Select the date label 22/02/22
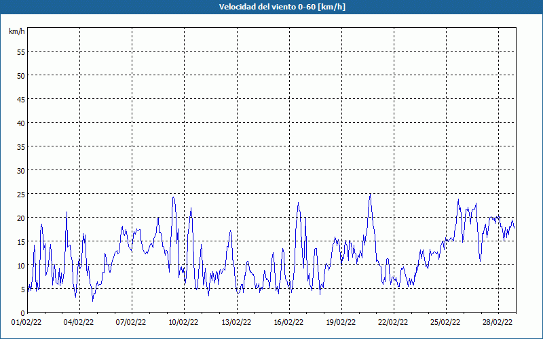 click(x=393, y=323)
